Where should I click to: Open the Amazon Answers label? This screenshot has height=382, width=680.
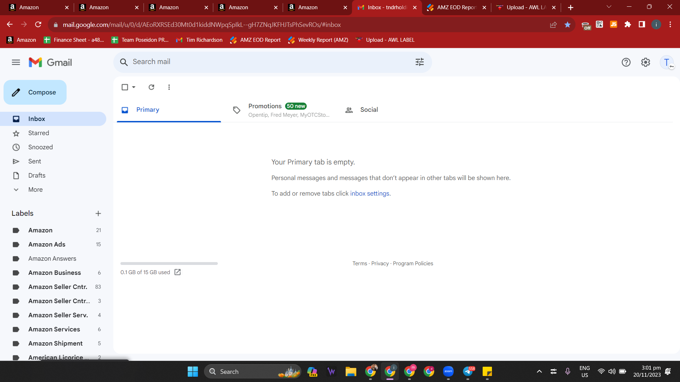53,259
